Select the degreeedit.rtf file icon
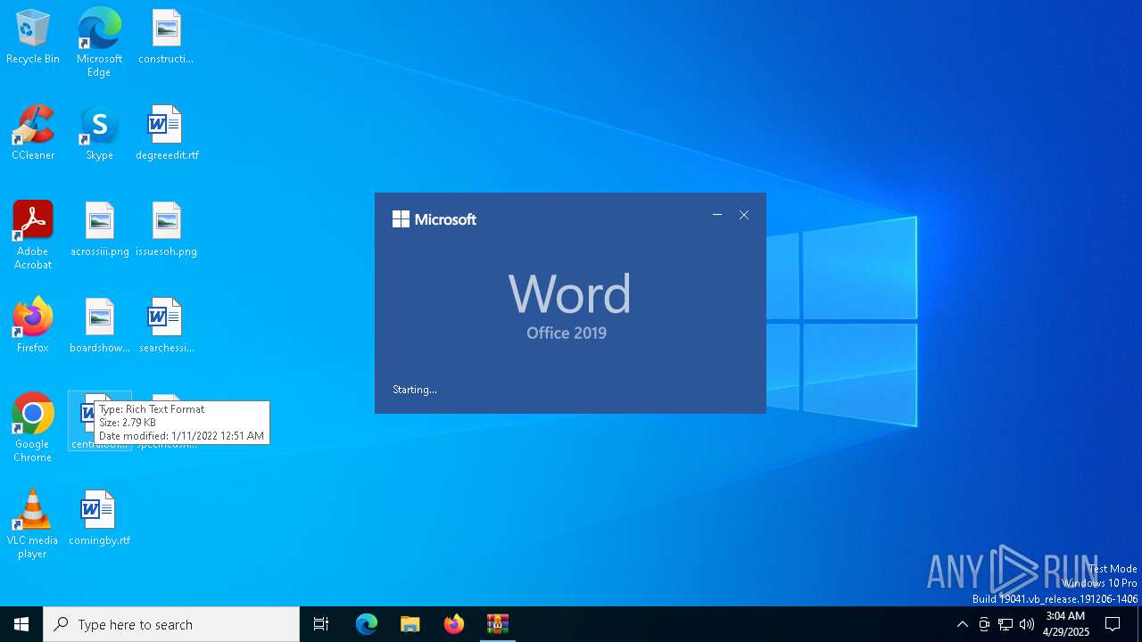The image size is (1142, 642). pyautogui.click(x=167, y=134)
